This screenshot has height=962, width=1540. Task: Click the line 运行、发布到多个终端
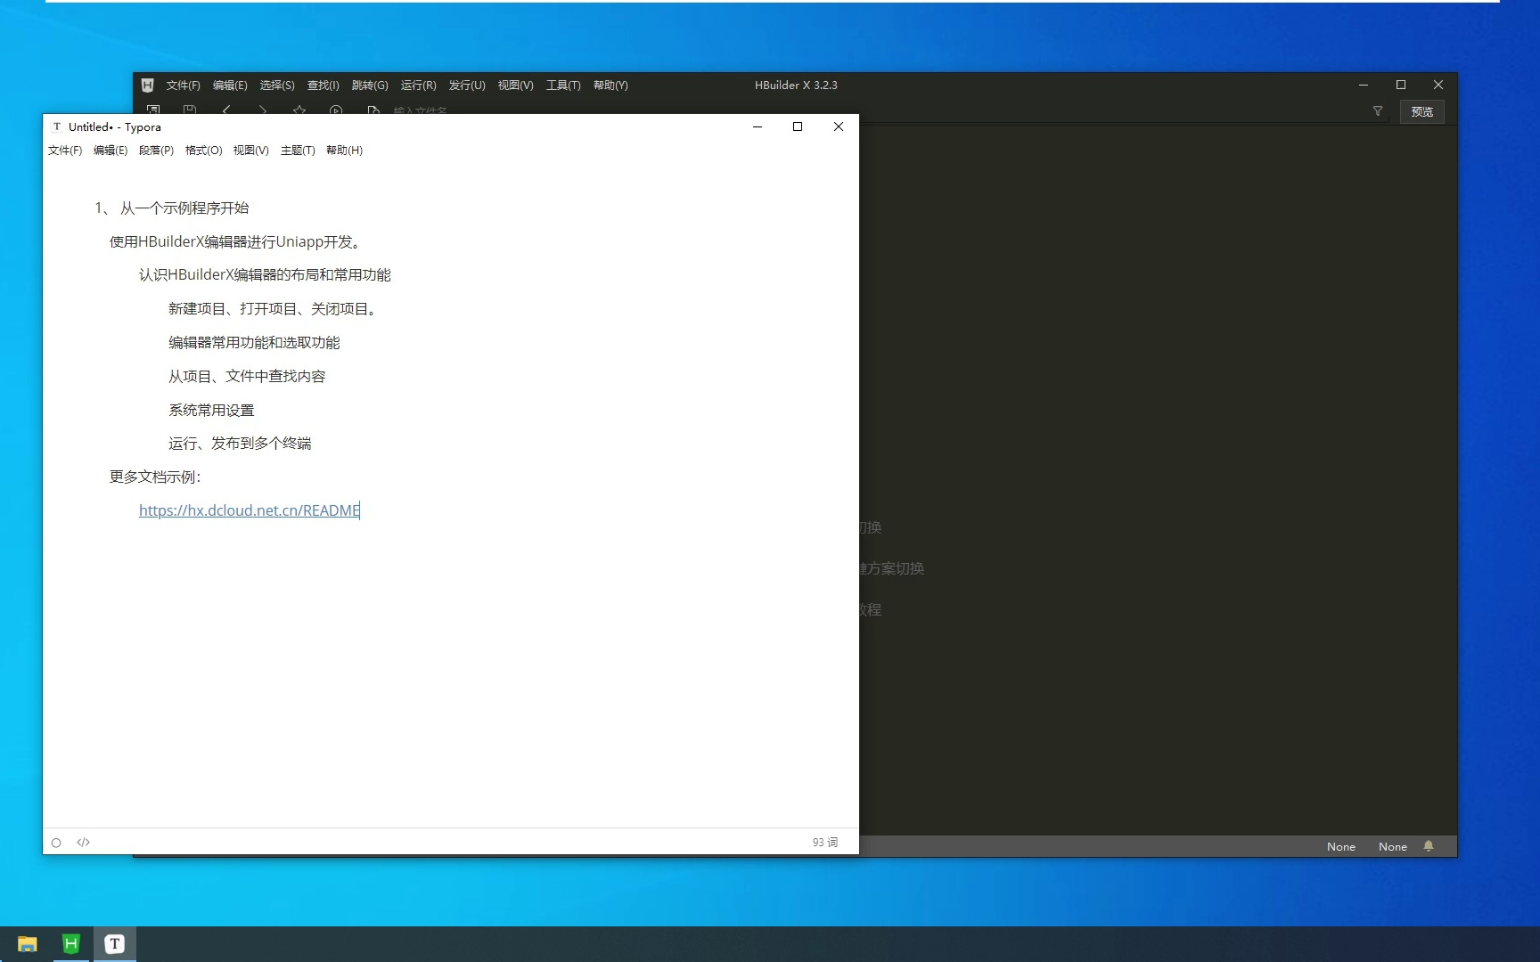pos(240,443)
